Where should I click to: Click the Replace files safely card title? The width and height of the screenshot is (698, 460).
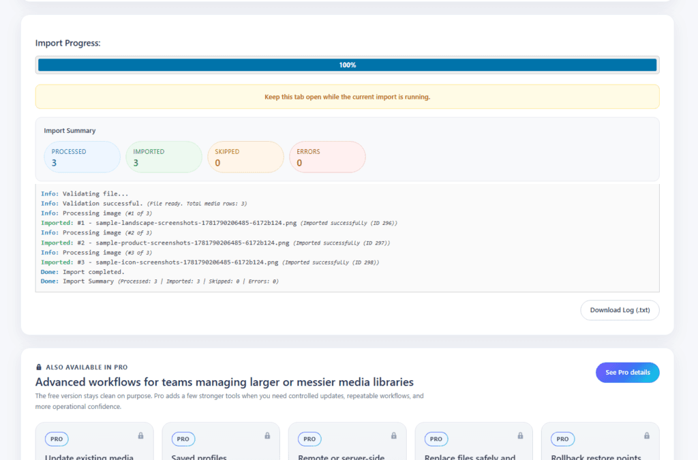470,457
